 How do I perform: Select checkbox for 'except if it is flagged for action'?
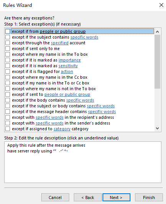[8, 71]
